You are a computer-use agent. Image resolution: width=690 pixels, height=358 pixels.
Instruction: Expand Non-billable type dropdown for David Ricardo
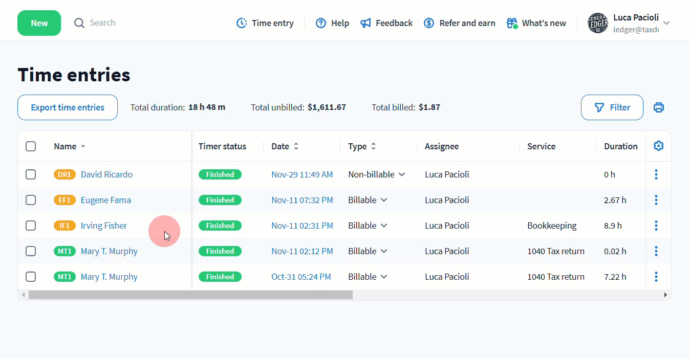point(402,174)
